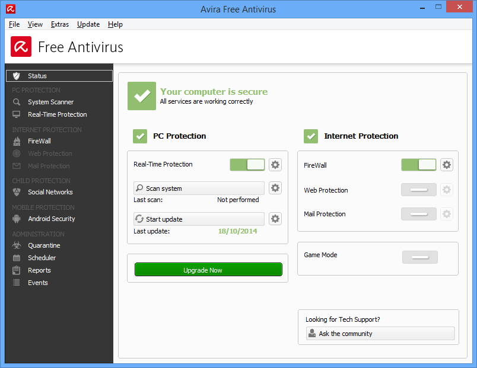This screenshot has width=477, height=368.
Task: Open System Scanner from the sidebar
Action: coord(50,101)
